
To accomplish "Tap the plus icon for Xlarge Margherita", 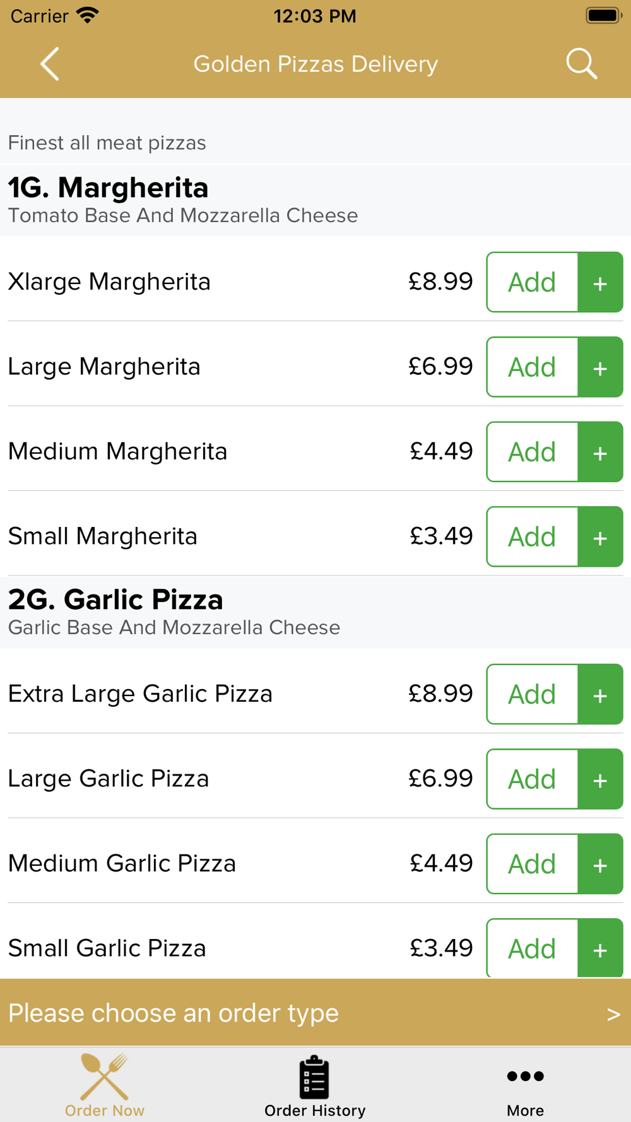I will coord(600,282).
